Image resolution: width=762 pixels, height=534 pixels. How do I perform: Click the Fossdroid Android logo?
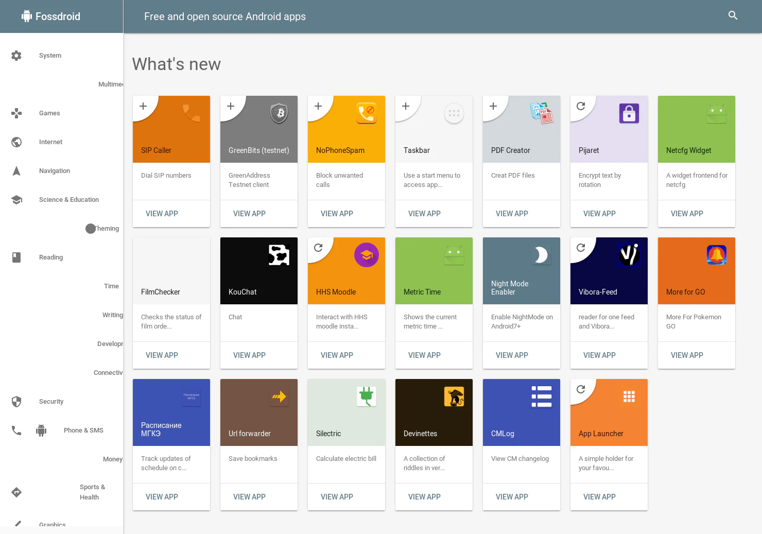(27, 16)
